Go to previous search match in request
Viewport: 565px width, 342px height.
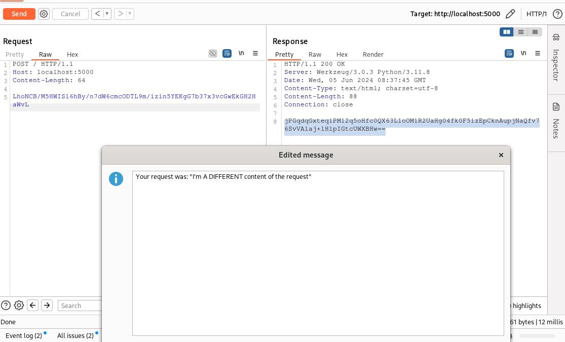click(33, 305)
